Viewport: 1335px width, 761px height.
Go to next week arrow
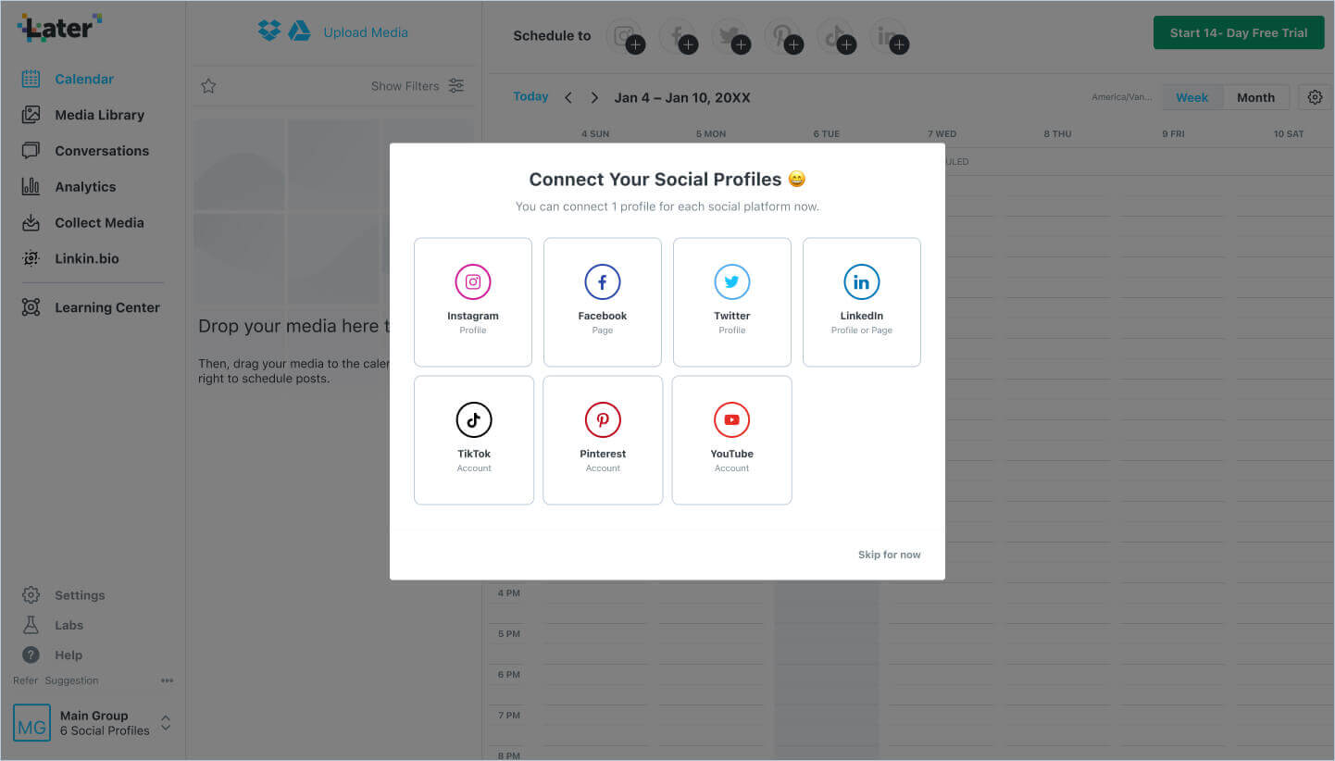pos(594,97)
